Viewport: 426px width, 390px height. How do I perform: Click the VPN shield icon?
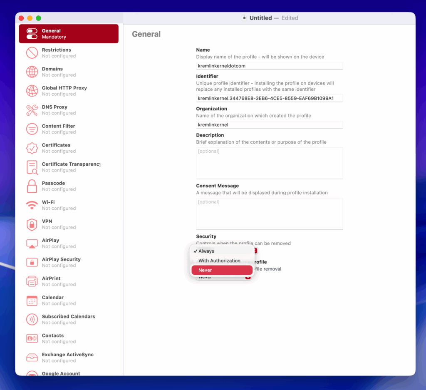[x=32, y=224]
